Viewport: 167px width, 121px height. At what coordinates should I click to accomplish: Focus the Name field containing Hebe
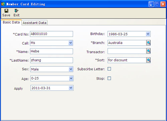[x=51, y=51]
